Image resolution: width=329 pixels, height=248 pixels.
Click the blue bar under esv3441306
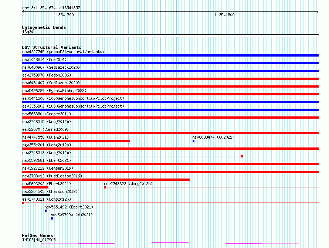(x=170, y=102)
